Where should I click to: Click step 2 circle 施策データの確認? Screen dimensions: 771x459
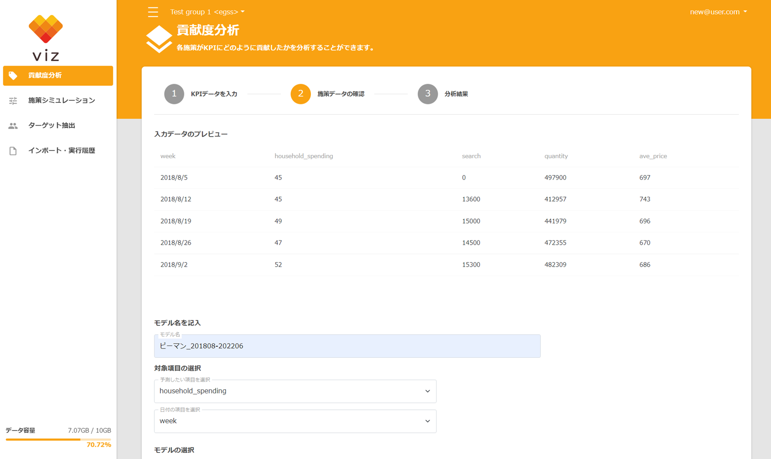301,94
